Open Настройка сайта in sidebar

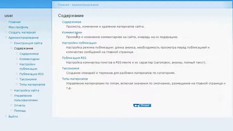pyautogui.click(x=27, y=91)
